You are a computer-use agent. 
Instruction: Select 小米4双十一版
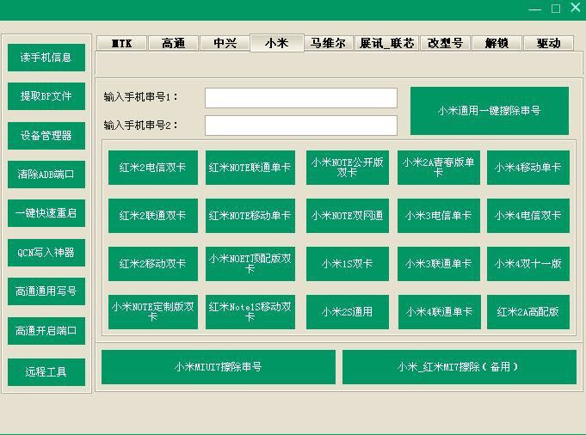[528, 264]
